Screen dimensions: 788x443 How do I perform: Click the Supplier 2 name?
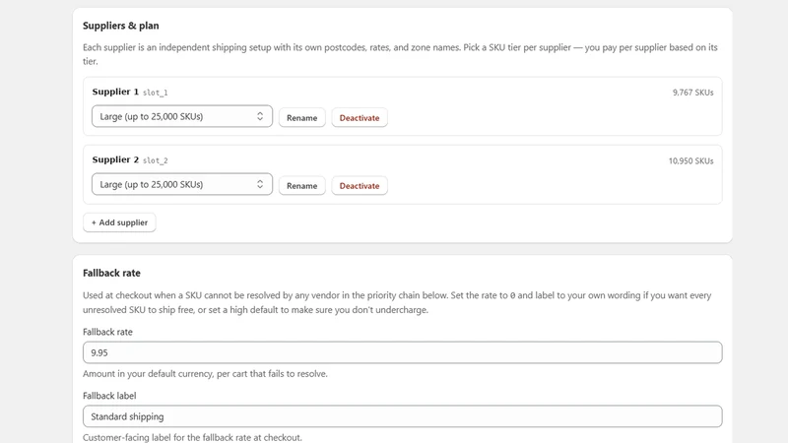115,159
